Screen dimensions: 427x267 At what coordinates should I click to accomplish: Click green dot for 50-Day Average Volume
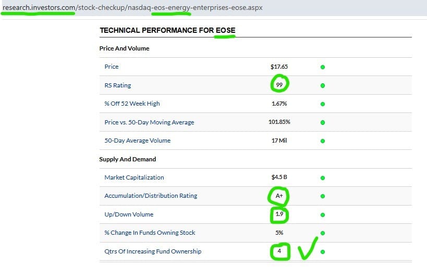click(x=323, y=141)
